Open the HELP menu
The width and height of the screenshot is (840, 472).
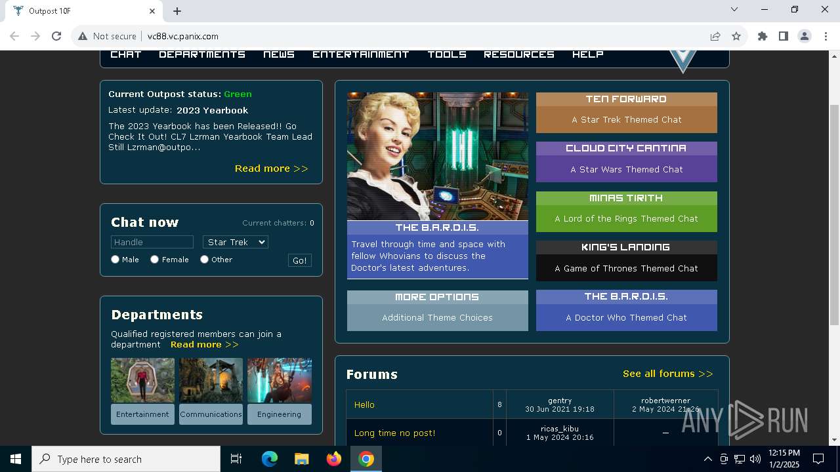[x=588, y=54]
